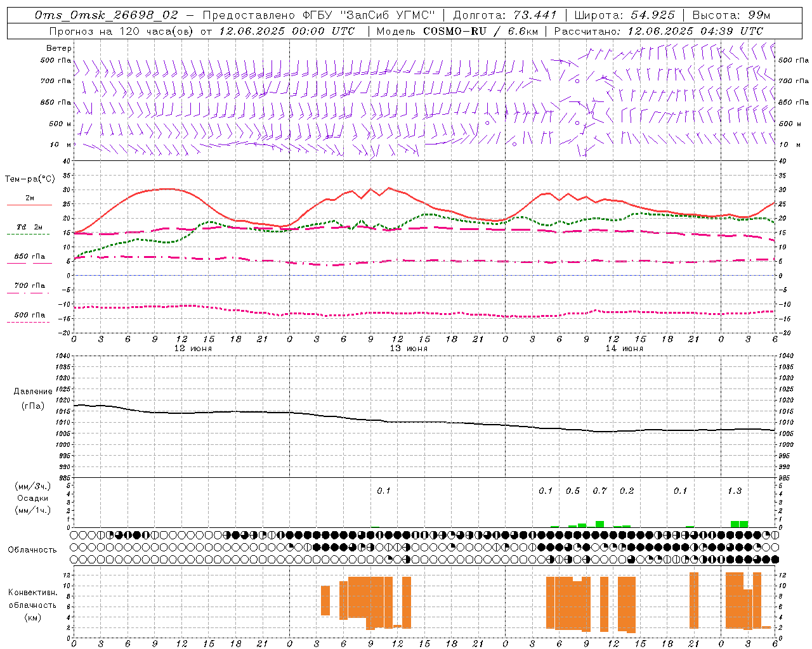Click '700 гПа' on wind panel left axis
The height and width of the screenshot is (649, 812).
(56, 81)
